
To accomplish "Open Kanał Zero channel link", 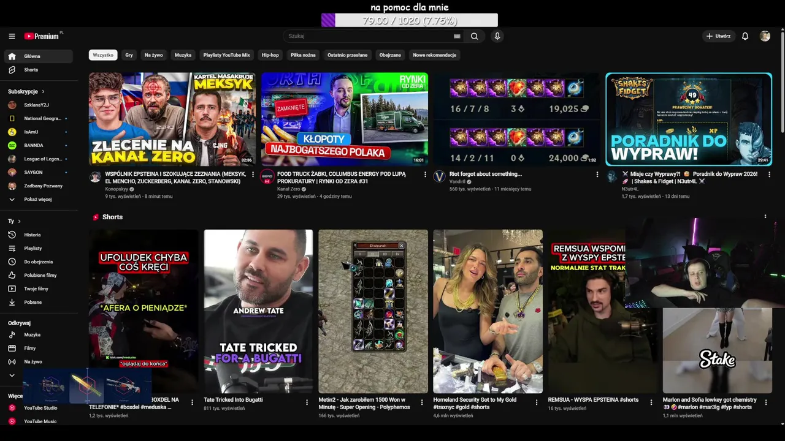I will pos(288,189).
